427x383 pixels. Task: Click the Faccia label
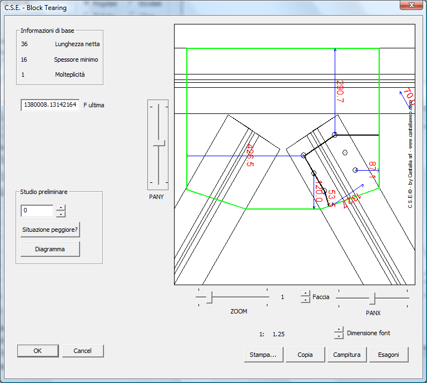321,297
